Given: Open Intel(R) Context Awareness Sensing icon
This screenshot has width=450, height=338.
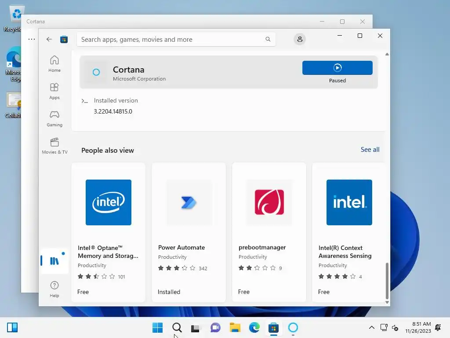Looking at the screenshot, I should [349, 202].
